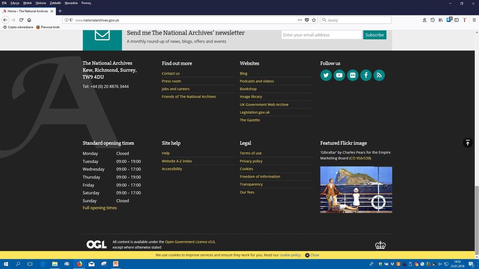479x269 pixels.
Task: Open Full opening times link
Action: click(x=100, y=208)
